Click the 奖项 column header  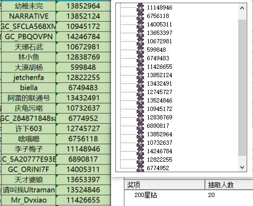[x=165, y=185]
